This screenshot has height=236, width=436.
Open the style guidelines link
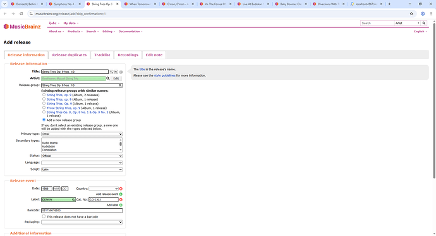click(x=165, y=75)
